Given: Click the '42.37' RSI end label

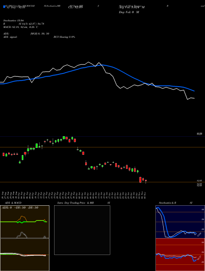Looking at the screenshot, I should (x=199, y=258).
